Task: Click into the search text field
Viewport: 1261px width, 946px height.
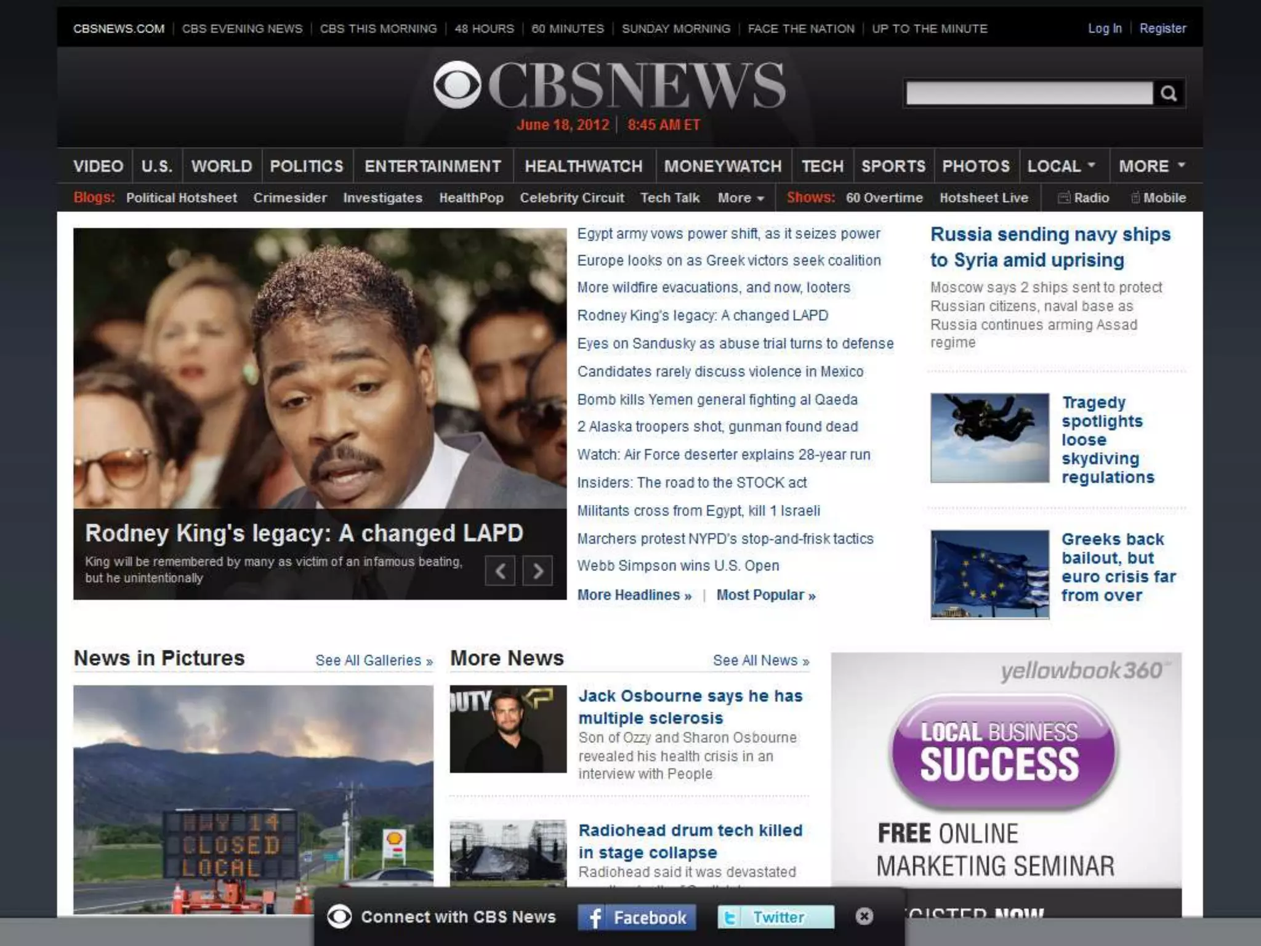Action: pyautogui.click(x=1028, y=94)
